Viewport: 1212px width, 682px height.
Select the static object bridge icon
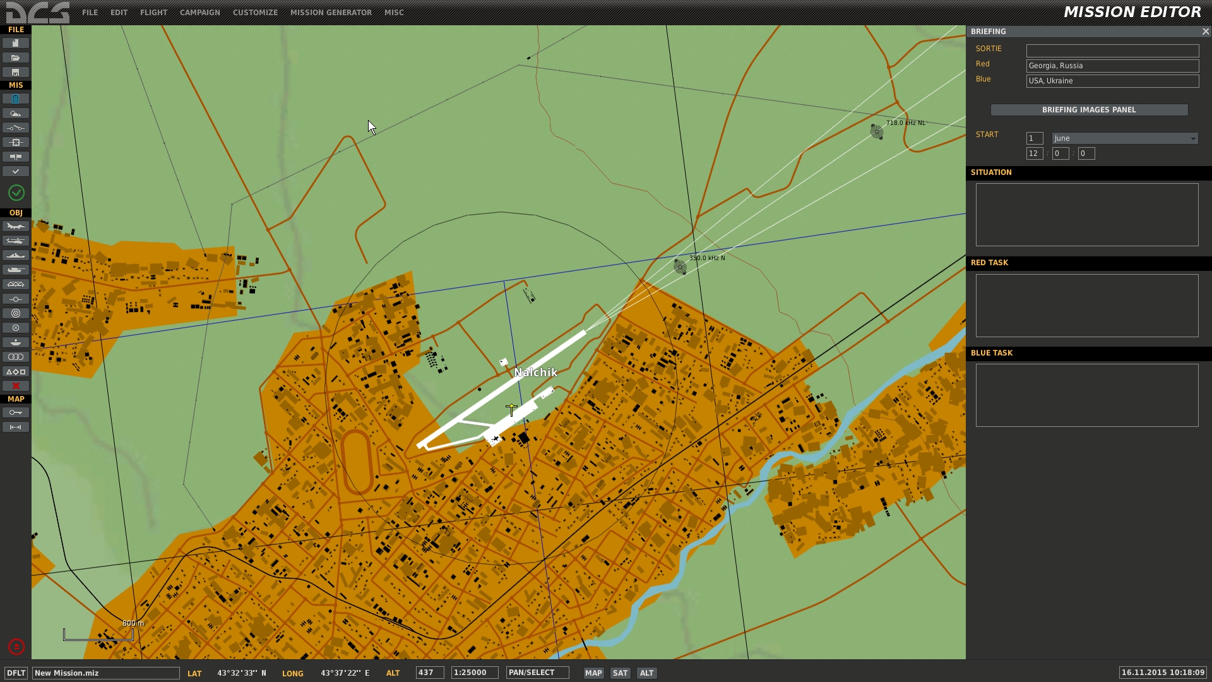click(16, 284)
